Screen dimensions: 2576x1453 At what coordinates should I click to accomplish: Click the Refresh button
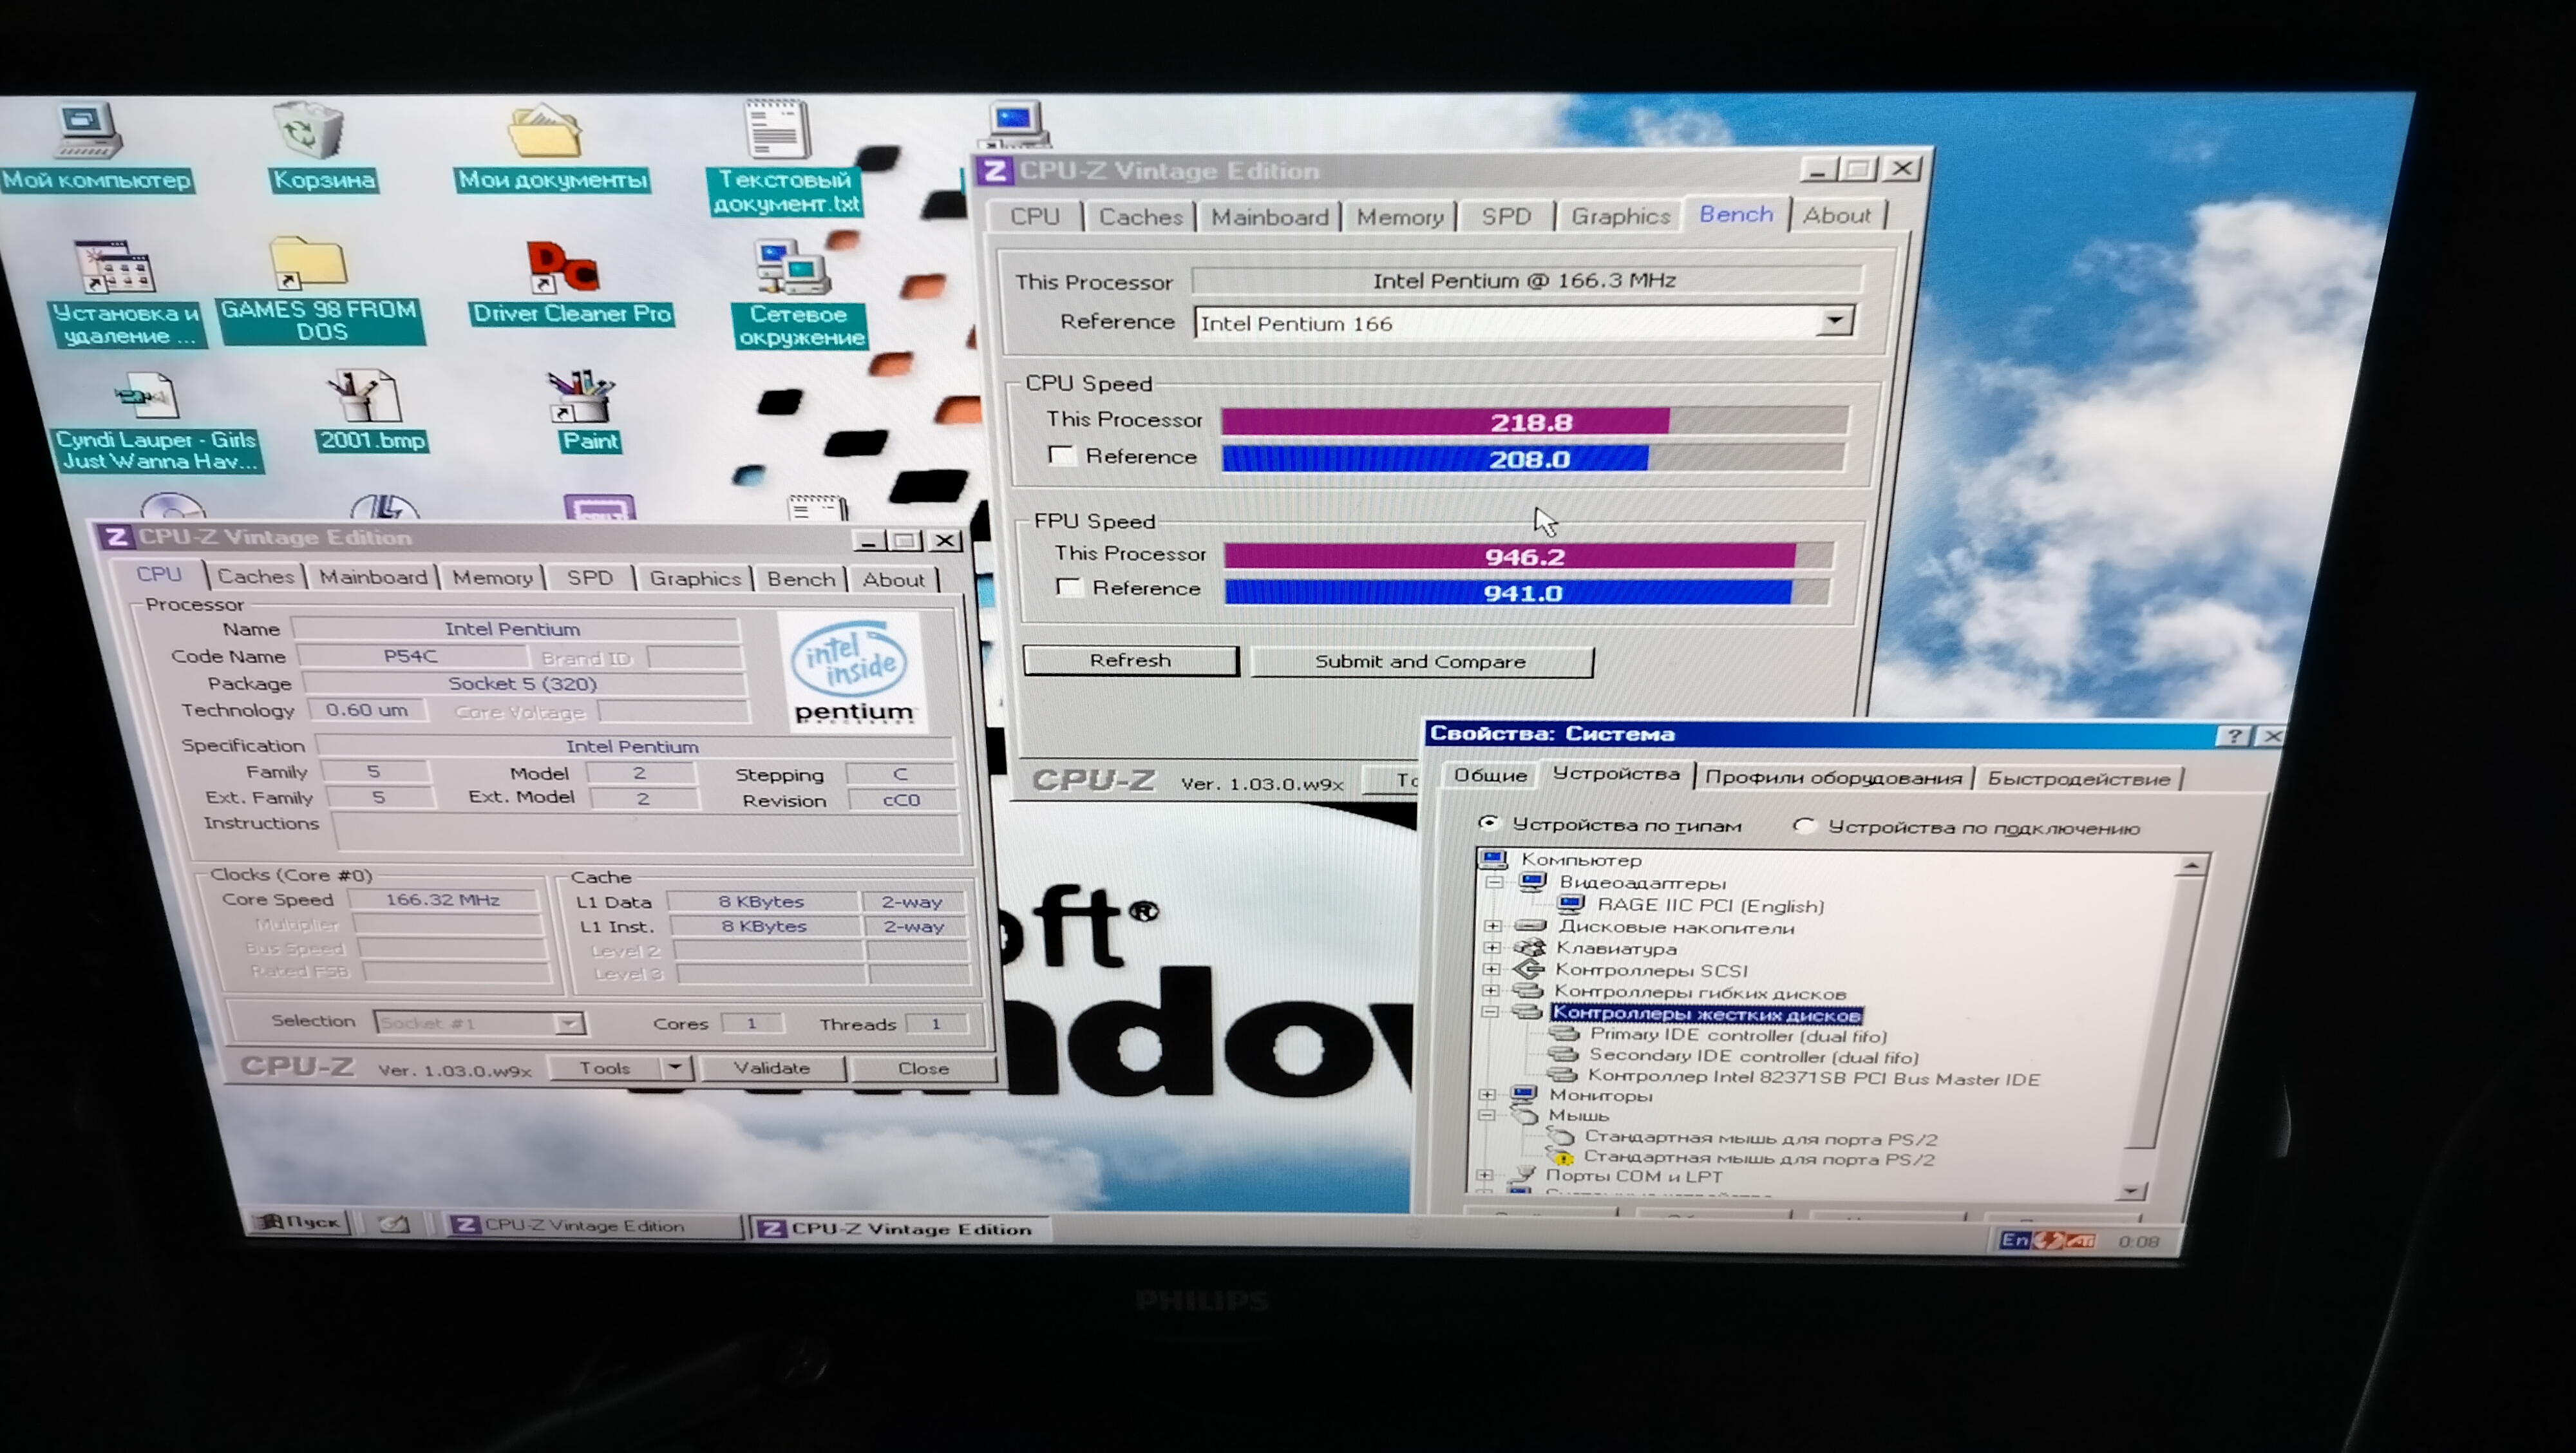pos(1130,661)
